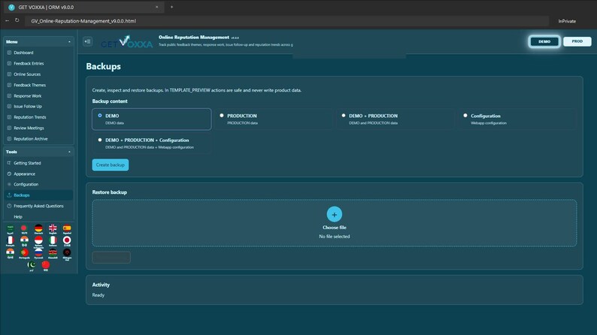Open Dashboard via its sidebar icon

tap(9, 53)
